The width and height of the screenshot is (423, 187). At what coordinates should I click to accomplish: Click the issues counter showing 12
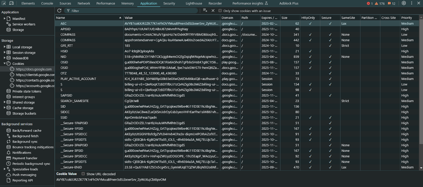pos(391,4)
